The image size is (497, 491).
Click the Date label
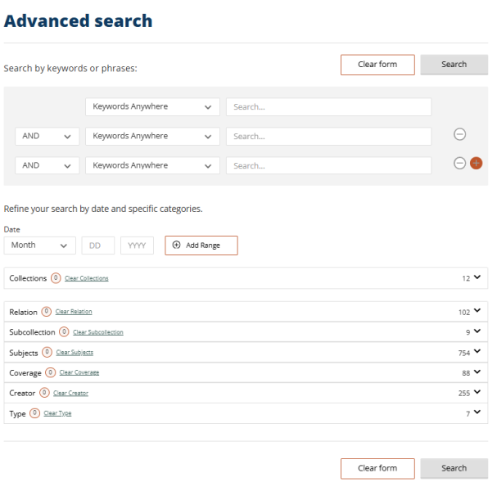tap(11, 229)
